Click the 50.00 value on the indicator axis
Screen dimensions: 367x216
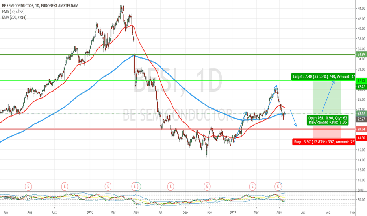point(361,200)
